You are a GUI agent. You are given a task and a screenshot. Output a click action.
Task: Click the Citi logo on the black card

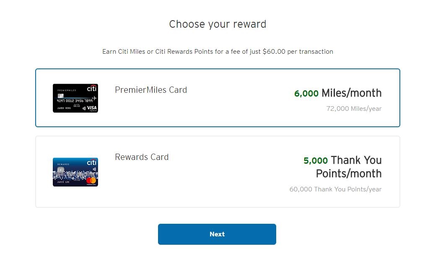point(91,89)
